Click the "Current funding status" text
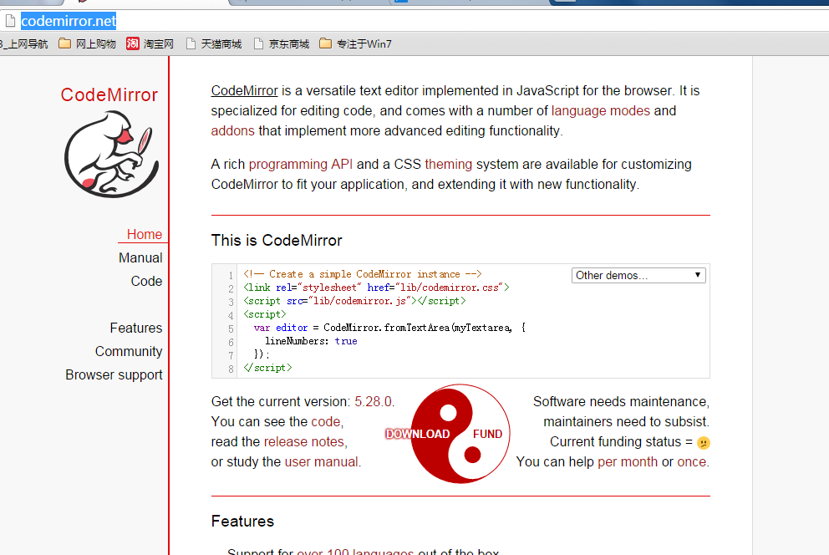This screenshot has height=555, width=829. point(615,442)
